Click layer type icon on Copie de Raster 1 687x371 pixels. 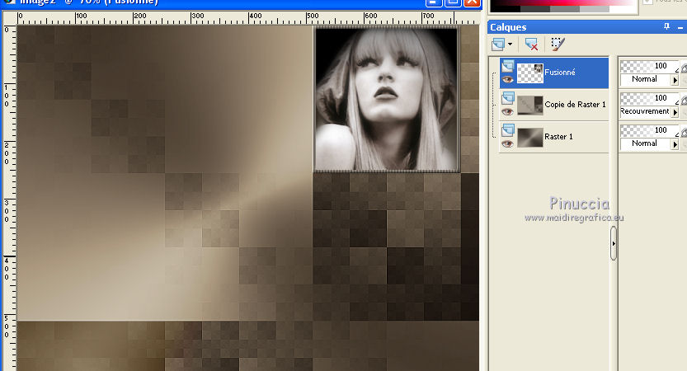(508, 97)
